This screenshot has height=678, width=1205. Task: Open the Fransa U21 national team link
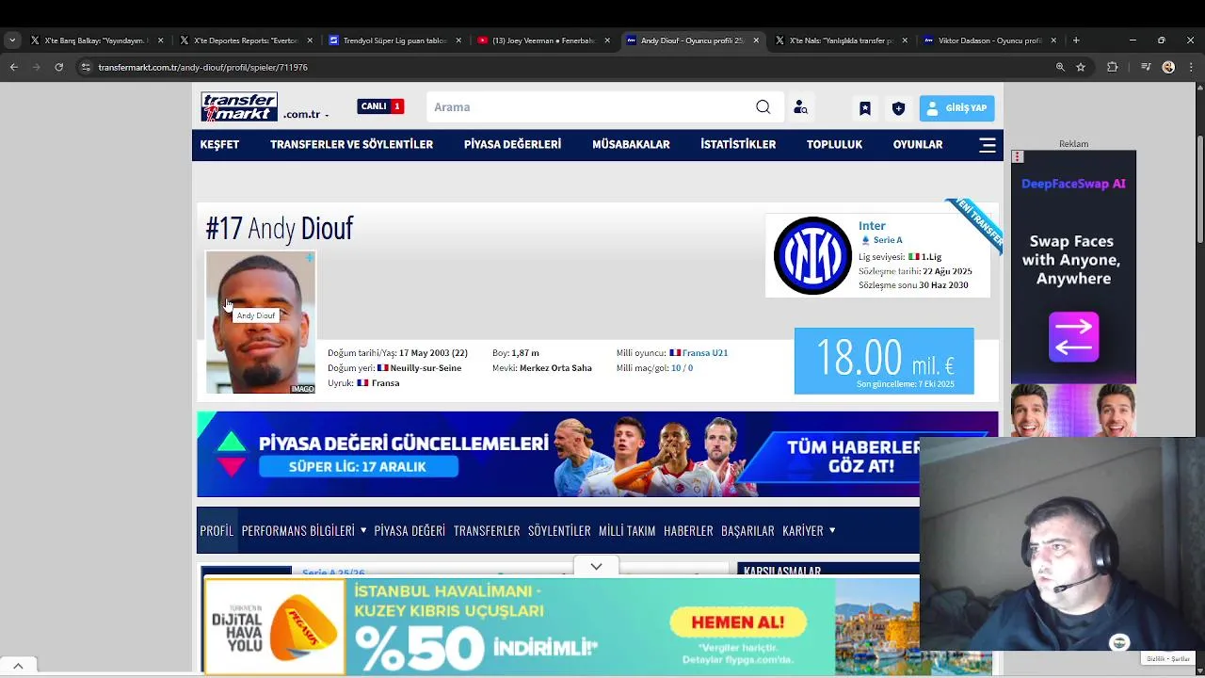click(705, 353)
